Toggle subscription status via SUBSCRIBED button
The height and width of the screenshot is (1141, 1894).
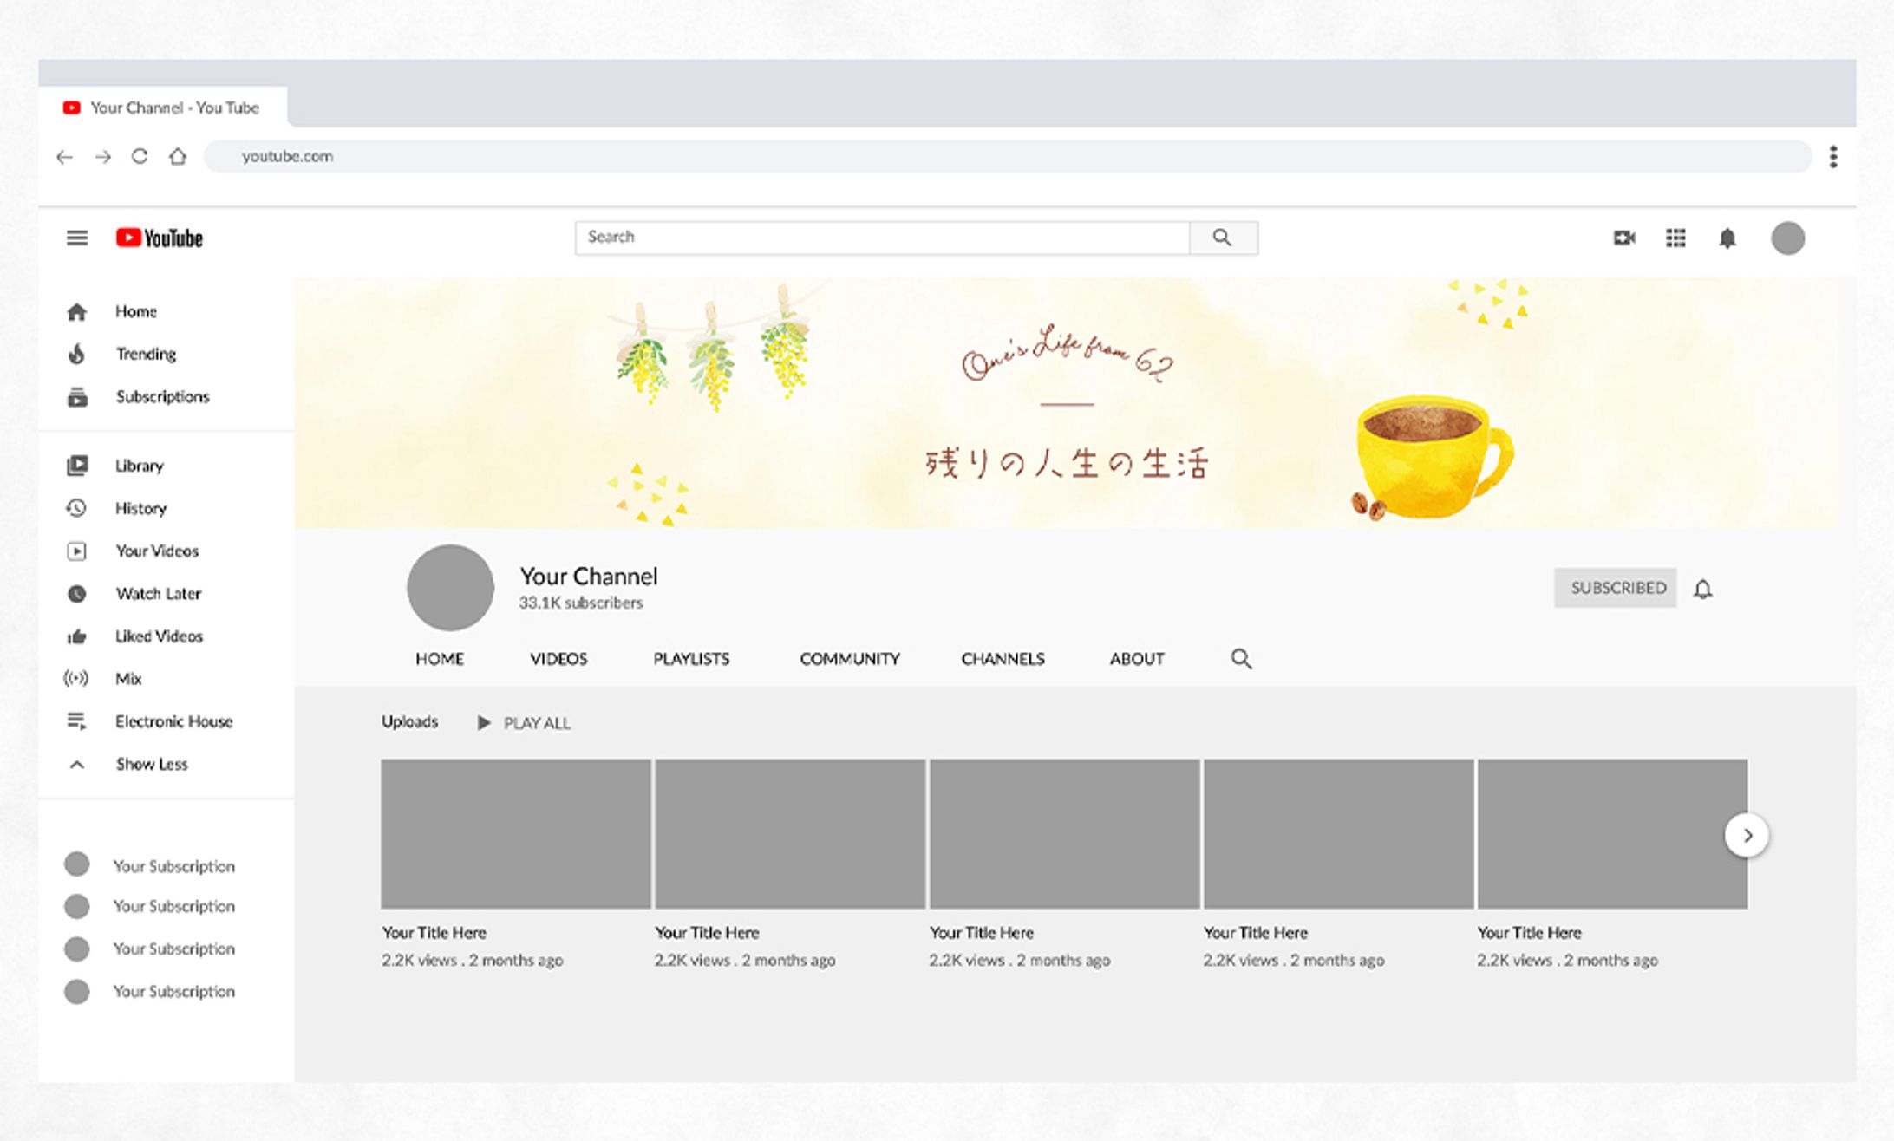coord(1615,588)
